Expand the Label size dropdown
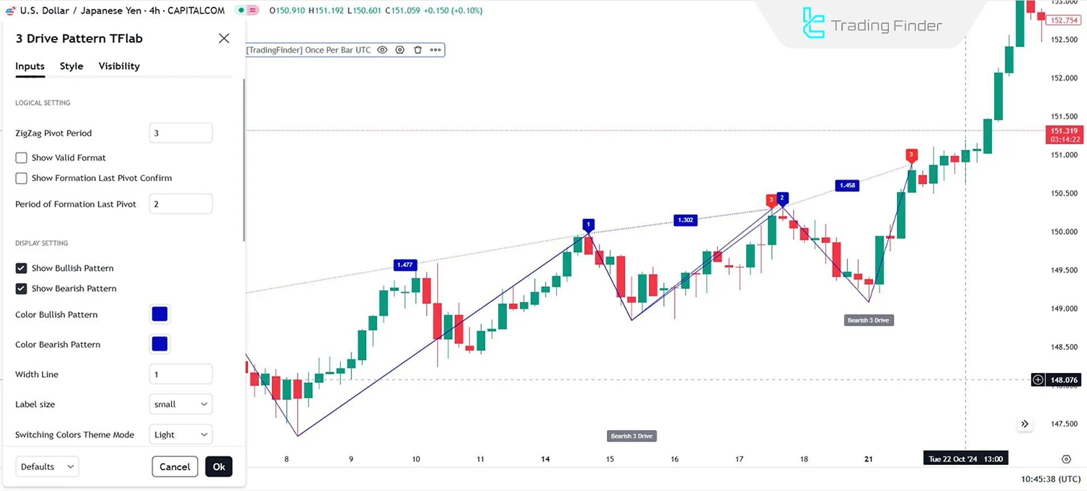The width and height of the screenshot is (1087, 491). click(181, 404)
